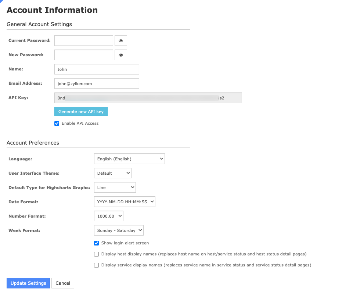Uncheck Enable API Access checkbox
Viewport: 342px width, 302px height.
click(57, 124)
